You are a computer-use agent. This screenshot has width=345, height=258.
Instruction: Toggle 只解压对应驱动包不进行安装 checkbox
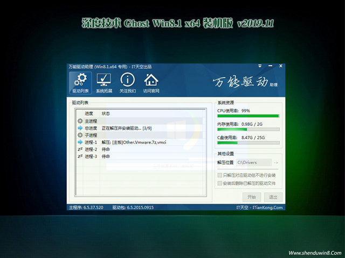tap(219, 175)
